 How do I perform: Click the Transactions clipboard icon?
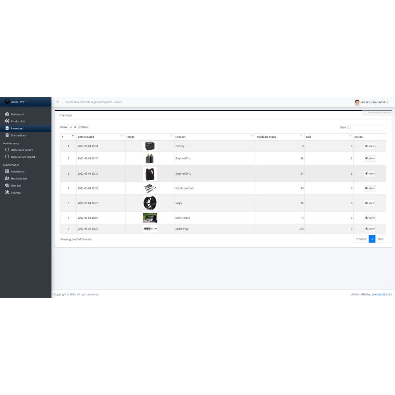click(7, 135)
